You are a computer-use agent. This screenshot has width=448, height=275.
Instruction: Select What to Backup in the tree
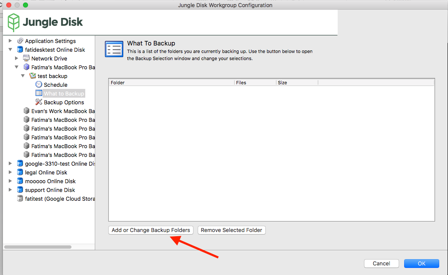(x=64, y=93)
